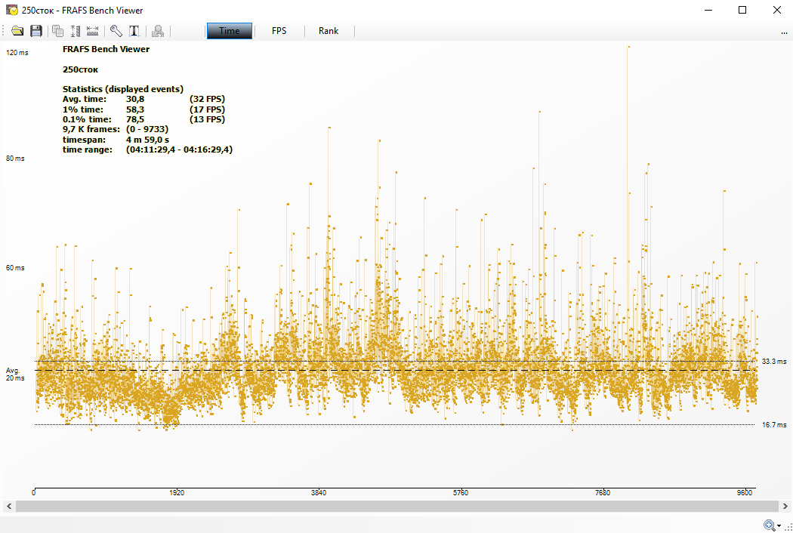Image resolution: width=793 pixels, height=533 pixels.
Task: Open settings with the wrench icon
Action: (116, 31)
